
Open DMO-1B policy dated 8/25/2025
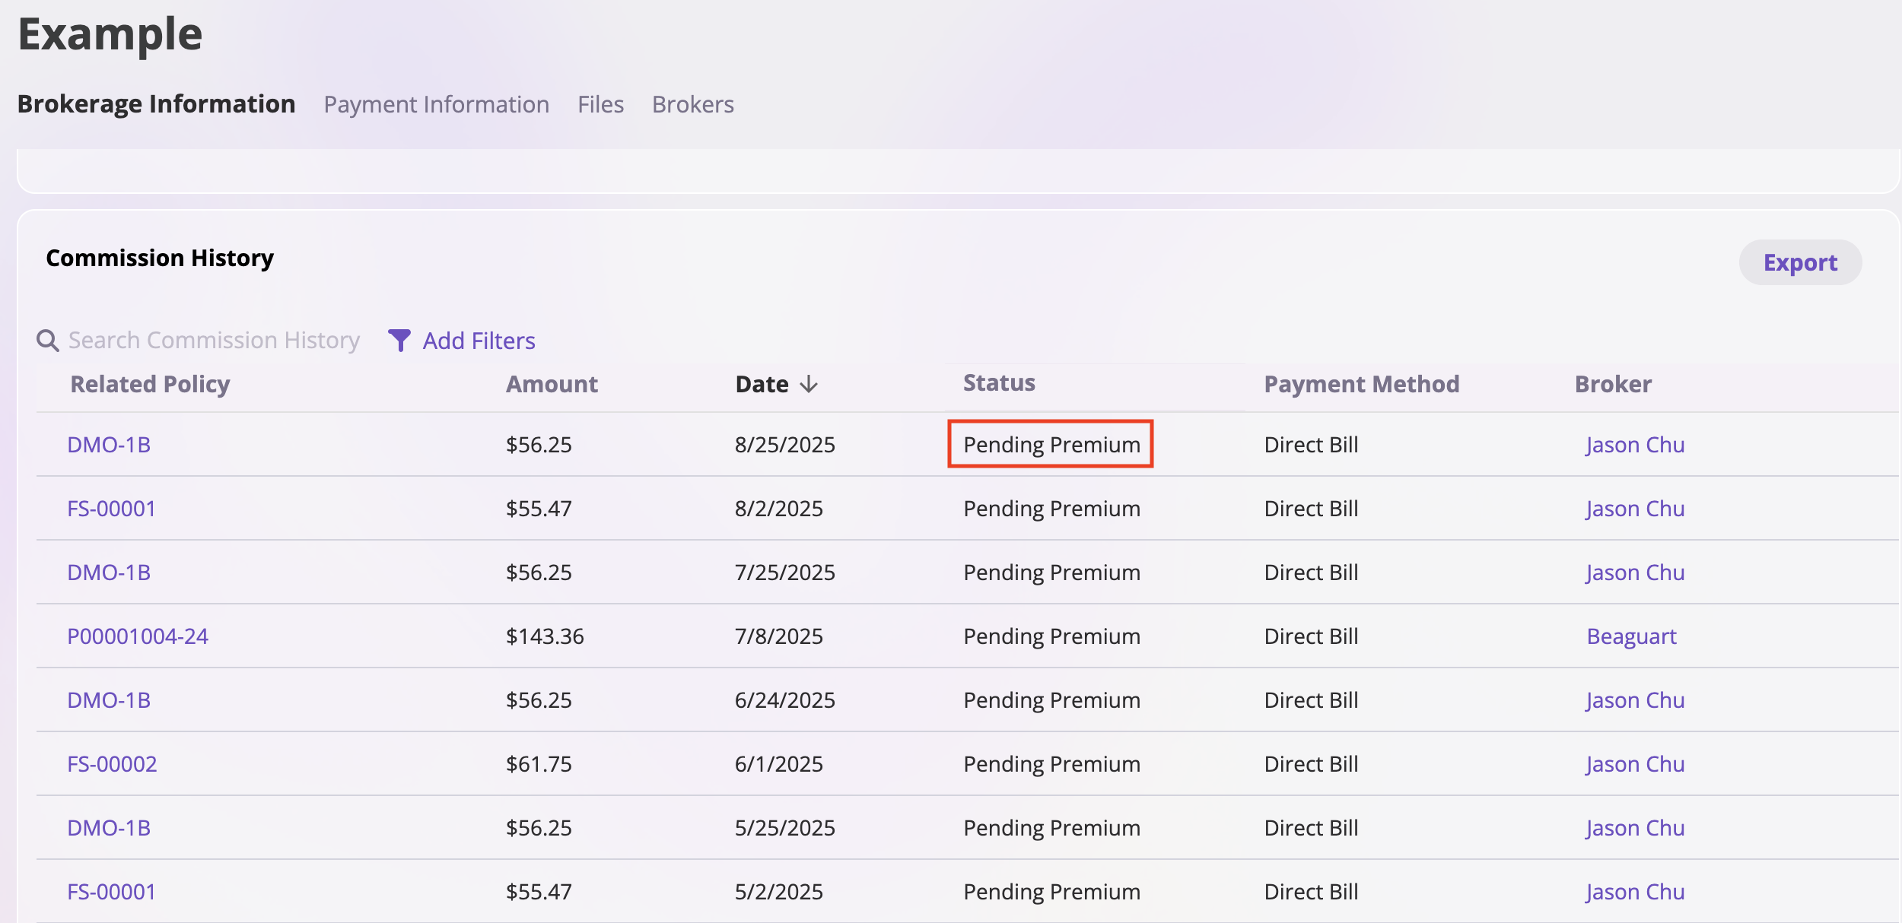pos(109,445)
